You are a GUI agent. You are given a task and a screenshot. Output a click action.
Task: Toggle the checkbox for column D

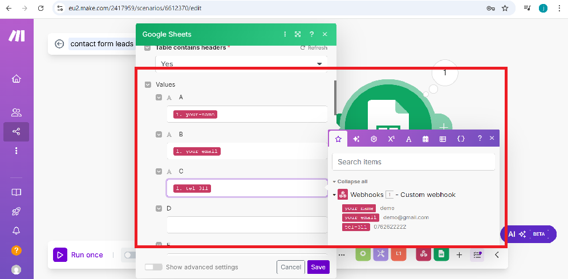(159, 209)
